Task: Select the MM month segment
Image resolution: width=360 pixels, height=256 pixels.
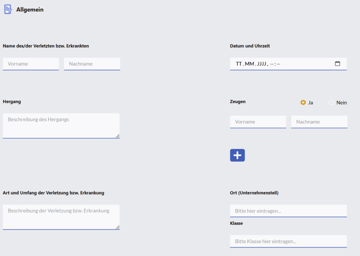Action: click(249, 64)
